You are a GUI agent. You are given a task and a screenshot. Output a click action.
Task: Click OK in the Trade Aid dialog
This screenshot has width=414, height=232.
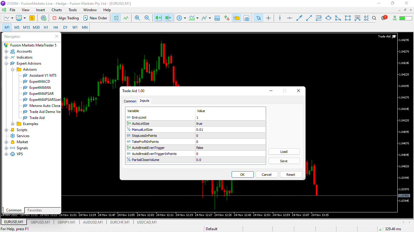(x=242, y=175)
